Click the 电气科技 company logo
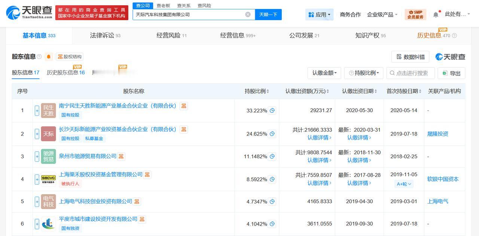This screenshot has height=236, width=479. point(49,202)
